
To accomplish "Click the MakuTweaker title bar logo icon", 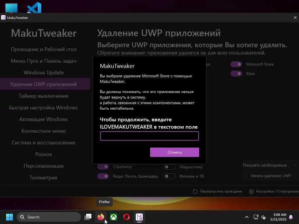I will point(3,17).
